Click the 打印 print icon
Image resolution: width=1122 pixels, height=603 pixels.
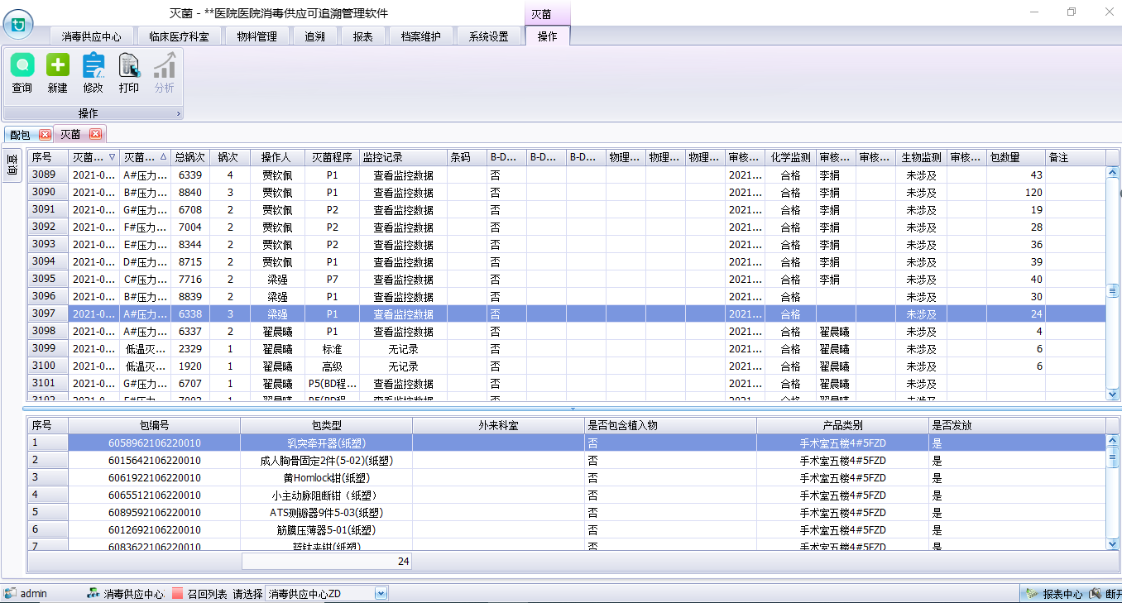(x=129, y=65)
